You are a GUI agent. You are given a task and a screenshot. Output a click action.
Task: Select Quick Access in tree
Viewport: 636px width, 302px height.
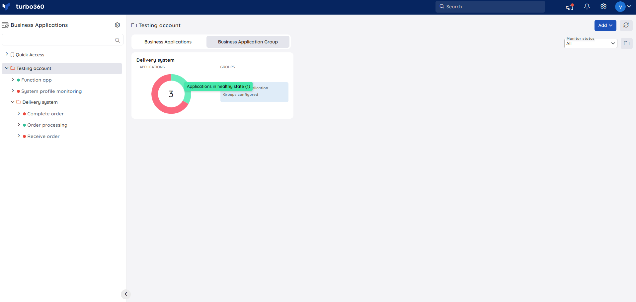30,55
